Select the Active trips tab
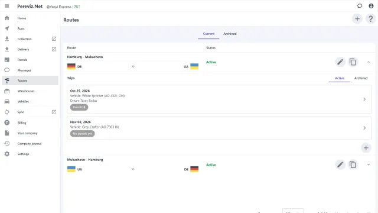 coord(340,78)
